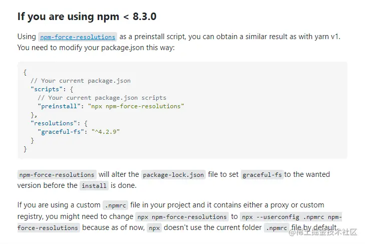Image resolution: width=365 pixels, height=244 pixels.
Task: Click the "scripts" key in code block
Action: [46, 89]
